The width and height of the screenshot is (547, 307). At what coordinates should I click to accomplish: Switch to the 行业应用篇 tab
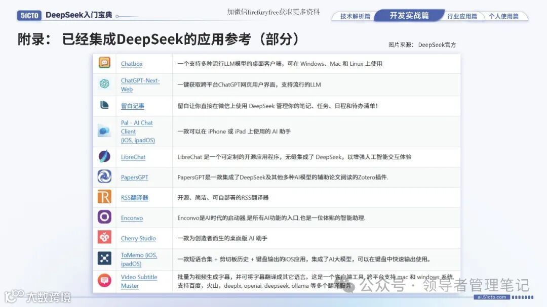click(x=462, y=16)
